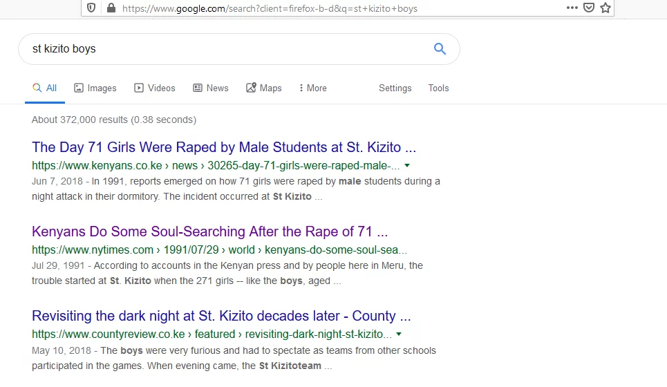This screenshot has width=667, height=387.
Task: Click the News newspaper icon
Action: point(198,88)
